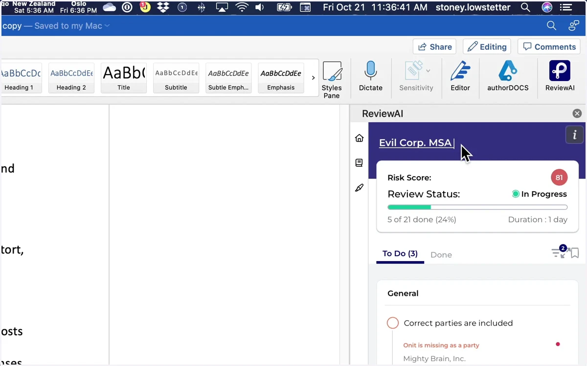Screen dimensions: 587x366
Task: Open the Wi-Fi menu in the menu bar
Action: coord(242,7)
